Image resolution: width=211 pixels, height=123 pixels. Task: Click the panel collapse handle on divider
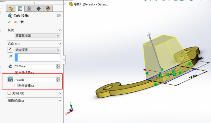click(64, 60)
